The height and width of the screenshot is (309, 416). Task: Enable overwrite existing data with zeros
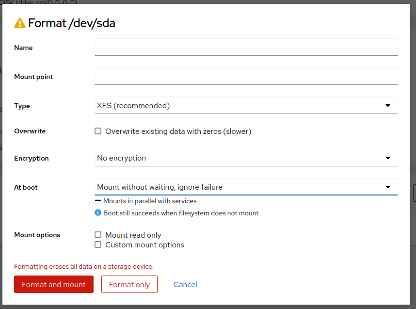click(98, 131)
